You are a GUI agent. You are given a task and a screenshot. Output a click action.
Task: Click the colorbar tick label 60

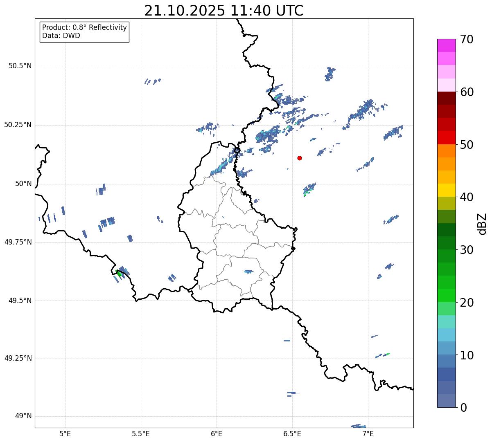[467, 92]
